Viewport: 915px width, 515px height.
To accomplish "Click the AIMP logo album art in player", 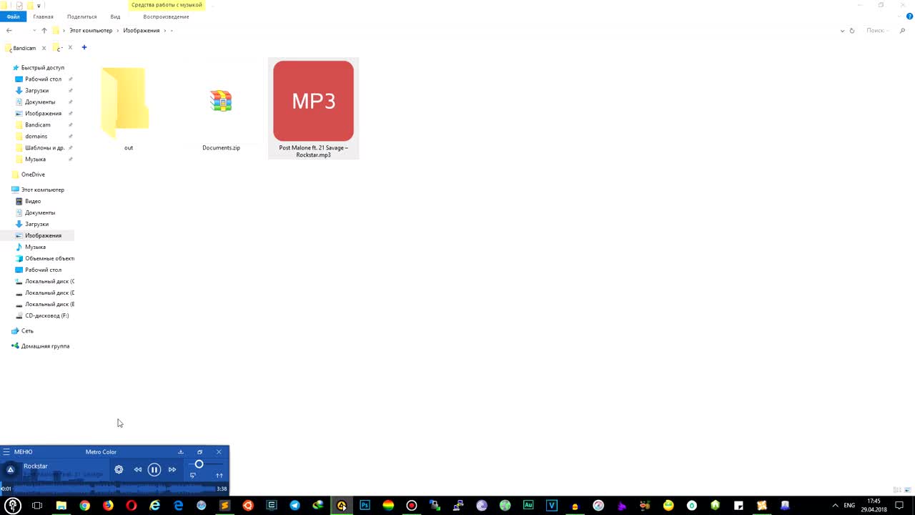I will pyautogui.click(x=11, y=470).
